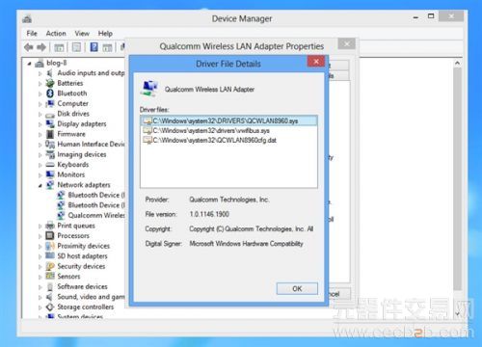482x347 pixels.
Task: Click the Display adapters icon
Action: (x=50, y=124)
